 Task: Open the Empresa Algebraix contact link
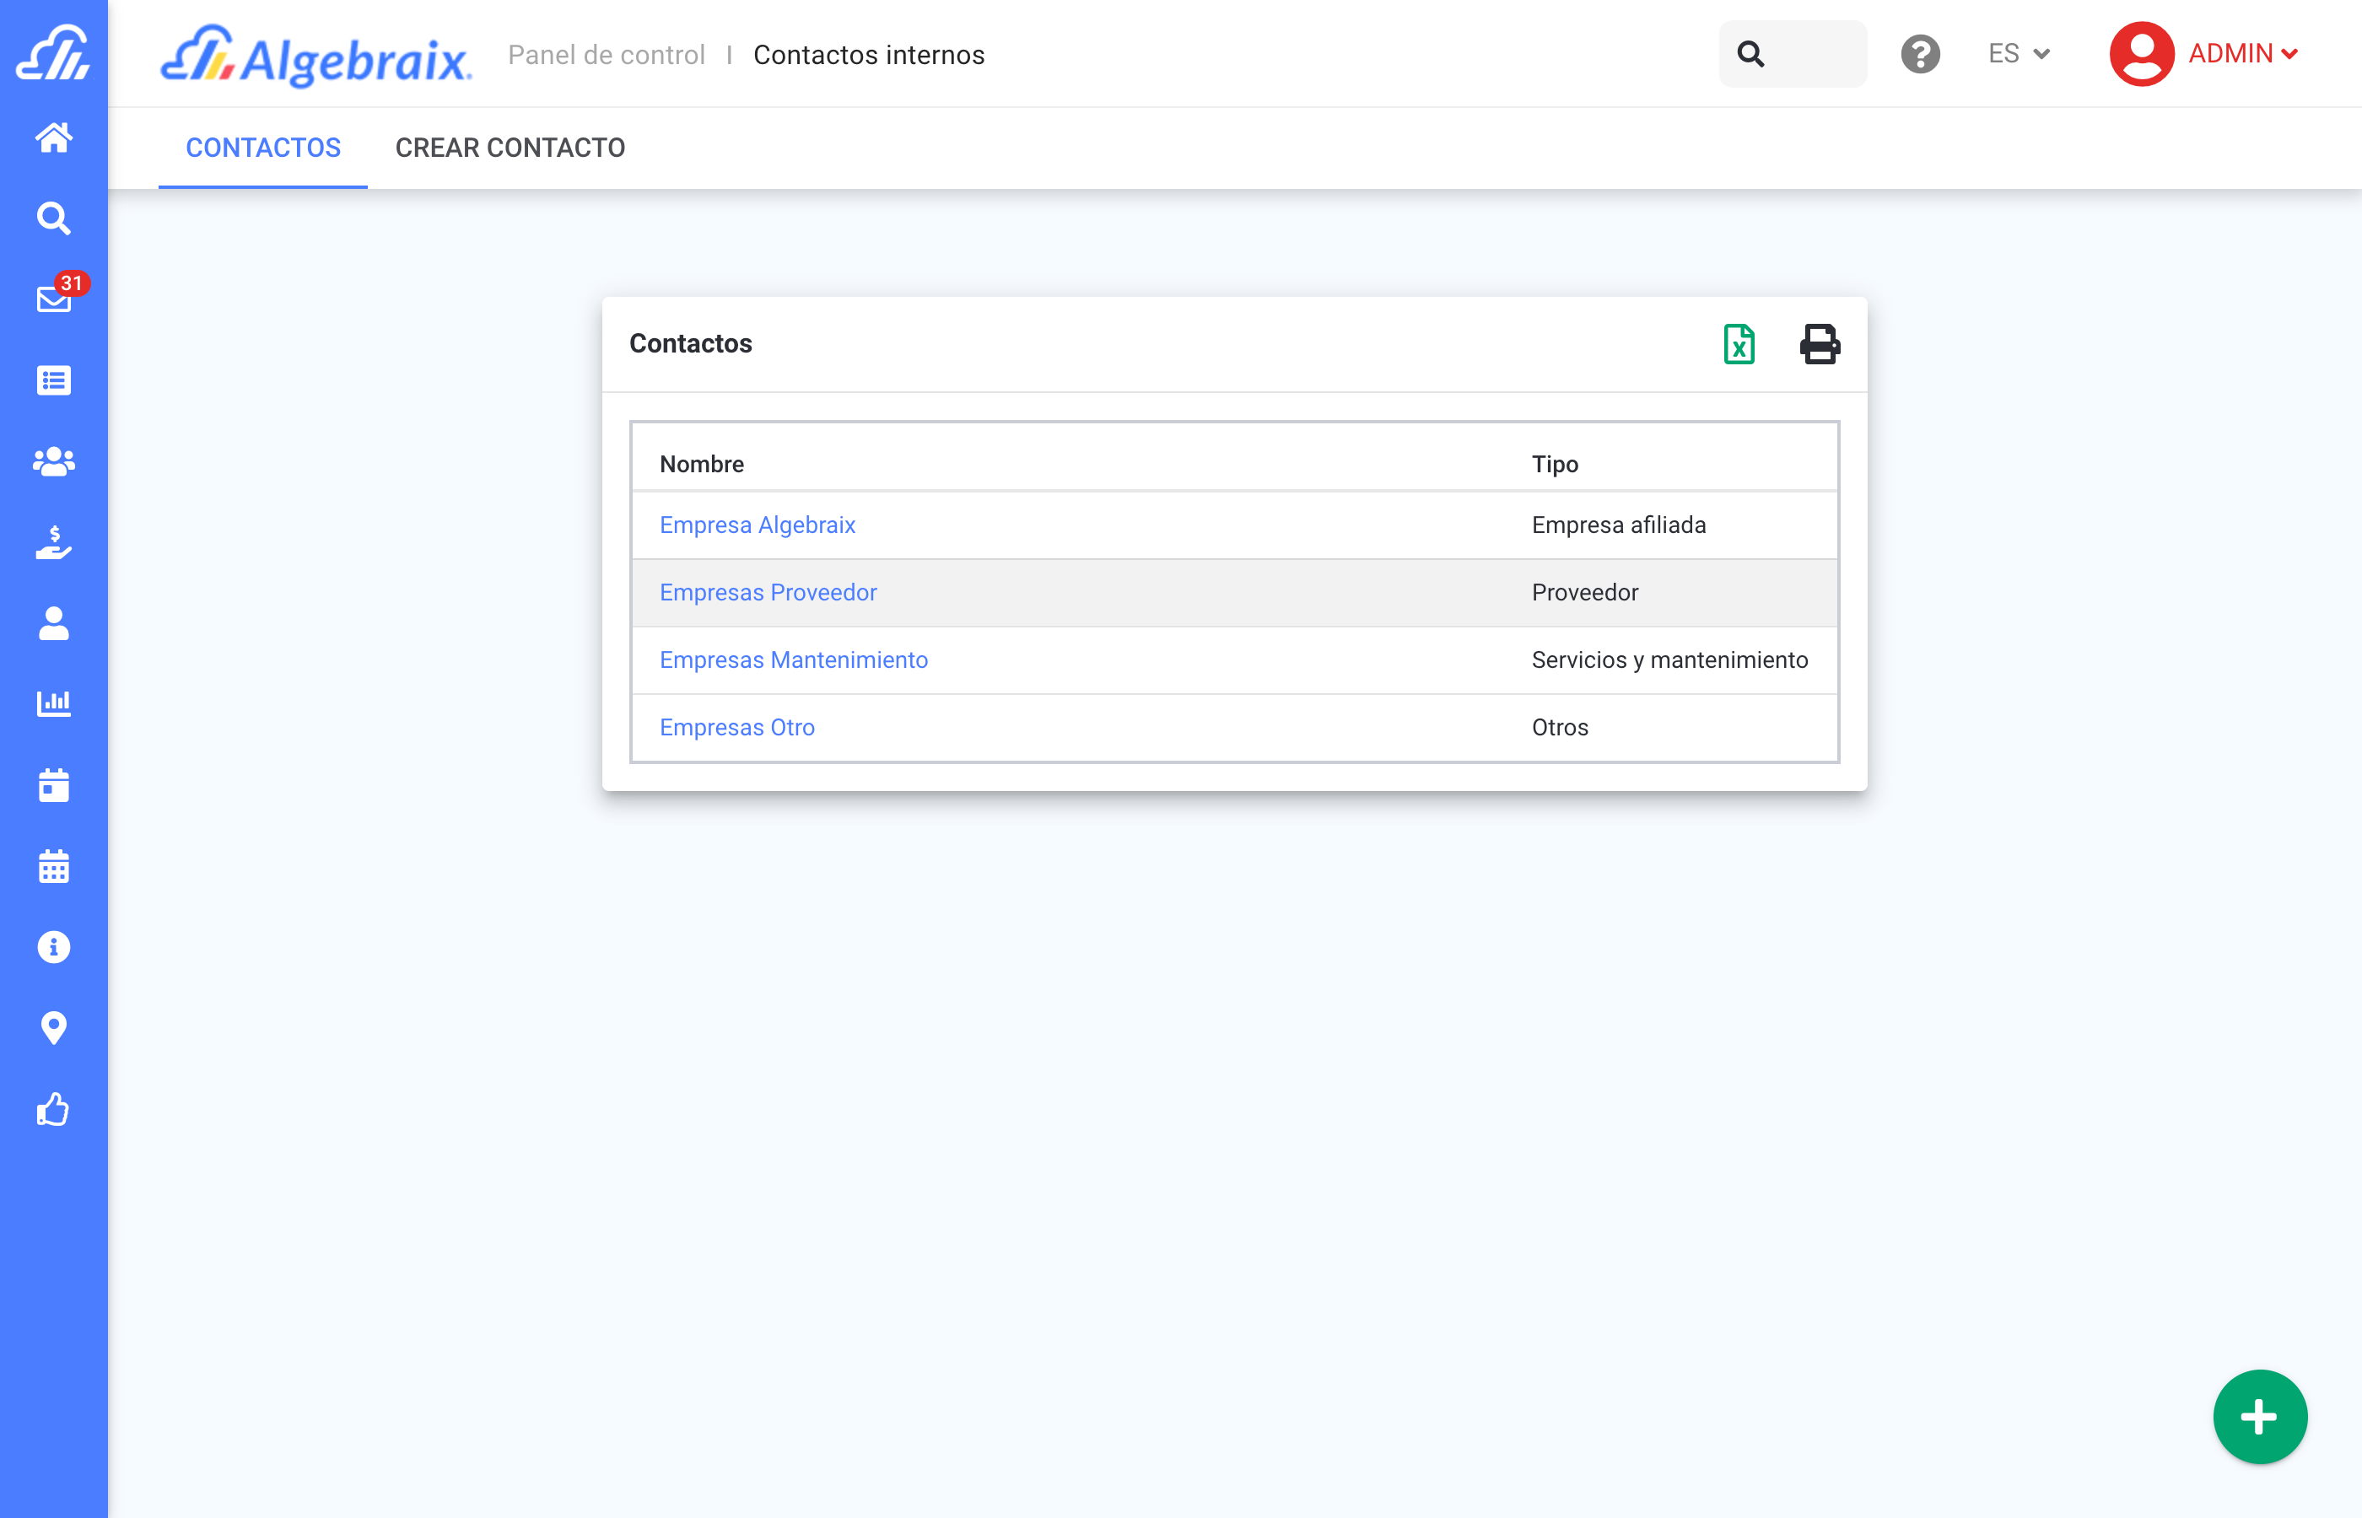click(x=757, y=525)
